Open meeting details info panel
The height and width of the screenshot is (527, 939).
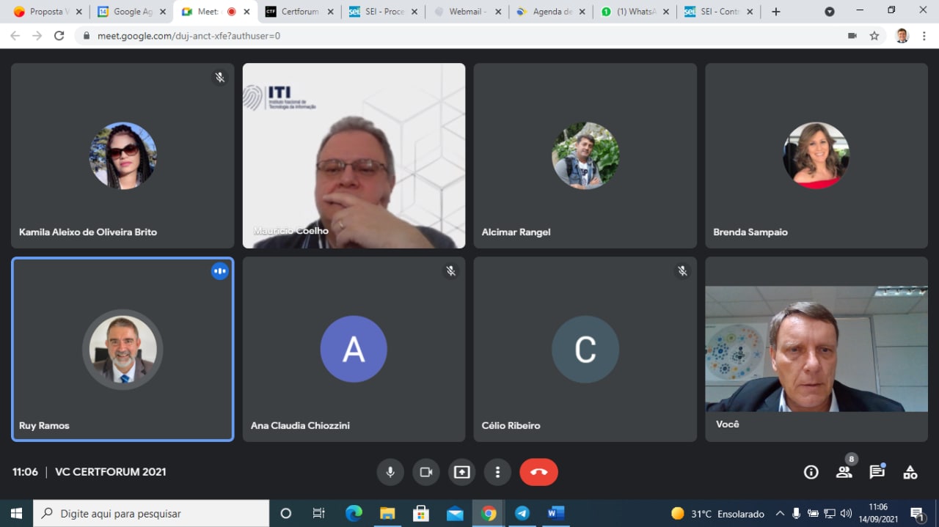811,472
